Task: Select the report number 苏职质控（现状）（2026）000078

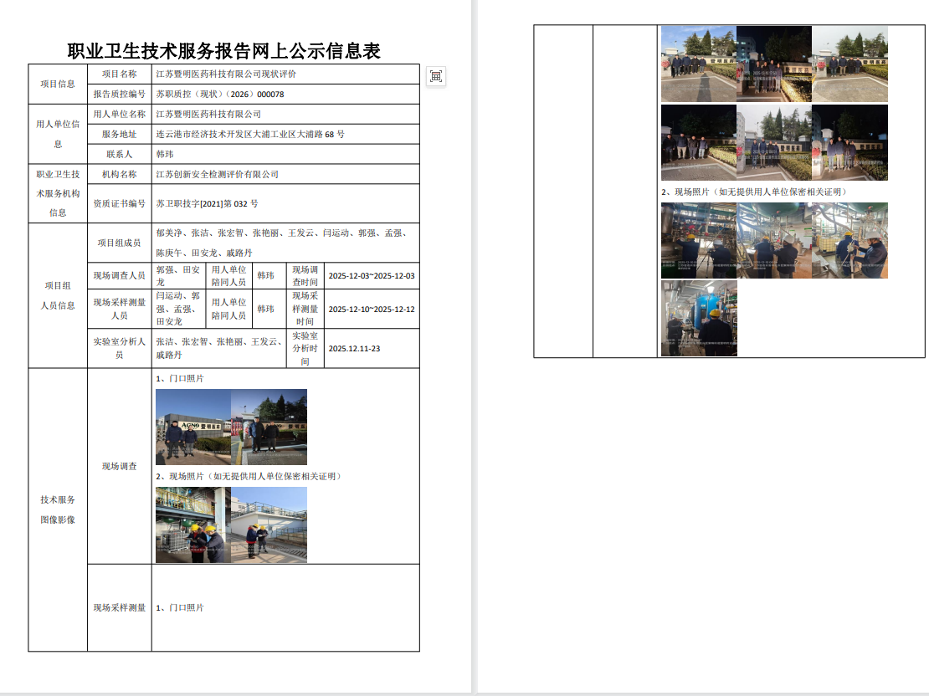Action: pyautogui.click(x=220, y=95)
